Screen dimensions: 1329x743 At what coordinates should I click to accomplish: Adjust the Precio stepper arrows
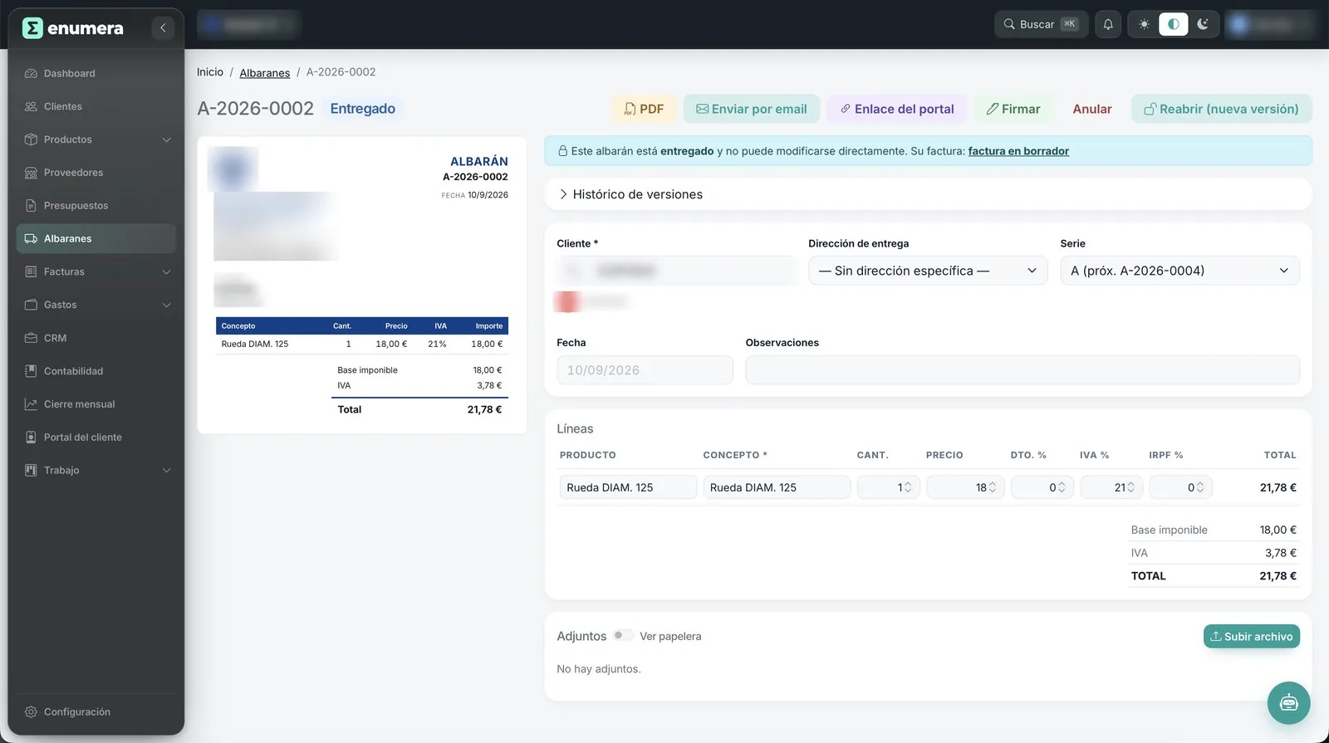click(992, 487)
